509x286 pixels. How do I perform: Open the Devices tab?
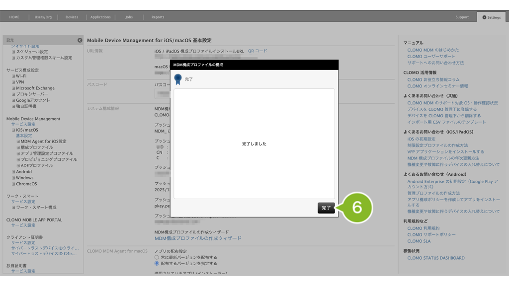pyautogui.click(x=72, y=17)
